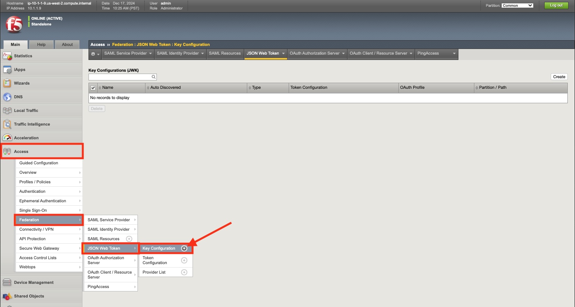Select the Local Traffic icon
Screen dimensions: 575x307
click(x=7, y=110)
